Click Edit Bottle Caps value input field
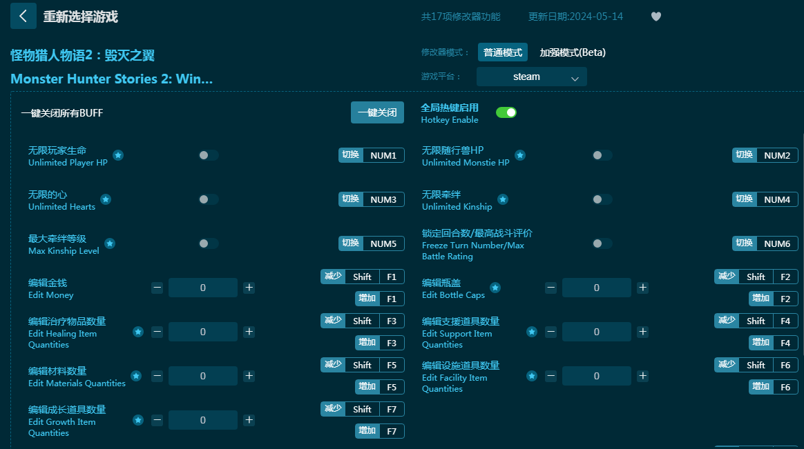 (x=597, y=288)
